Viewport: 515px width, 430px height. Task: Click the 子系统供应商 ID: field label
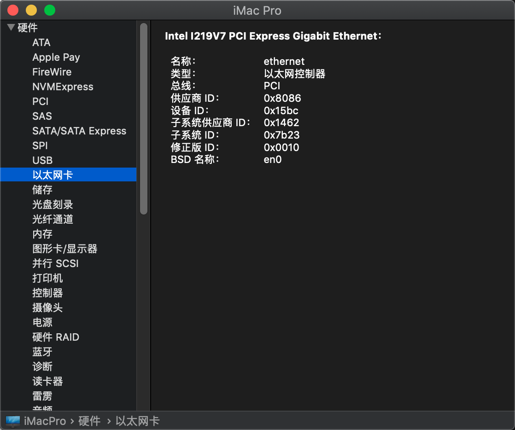(211, 123)
